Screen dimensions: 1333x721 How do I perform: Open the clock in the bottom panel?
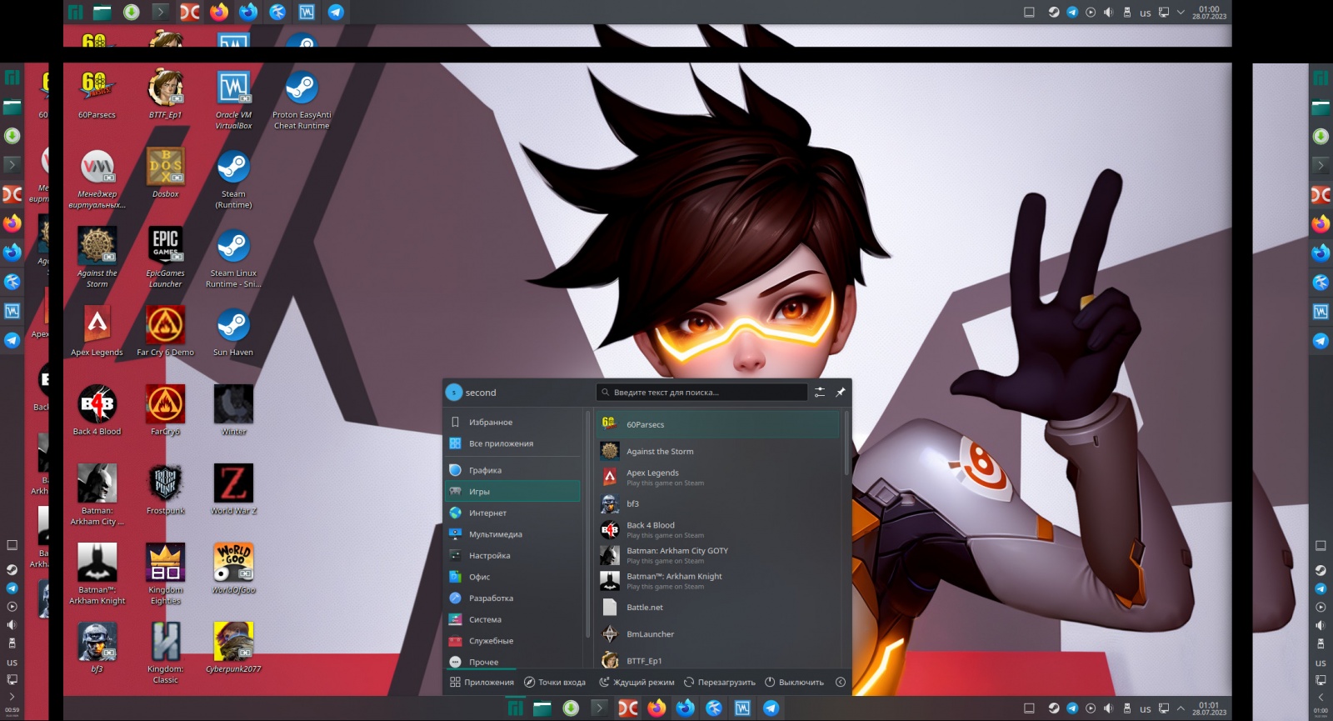click(1209, 708)
